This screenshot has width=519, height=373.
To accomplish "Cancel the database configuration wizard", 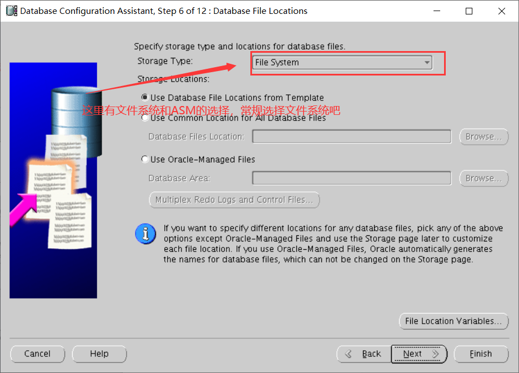I will [x=37, y=354].
